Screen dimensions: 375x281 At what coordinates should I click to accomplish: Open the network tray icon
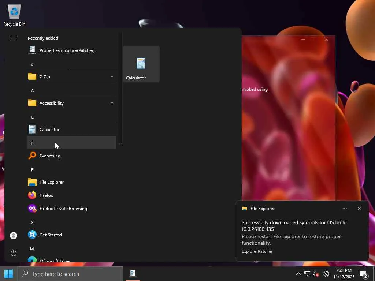point(307,274)
